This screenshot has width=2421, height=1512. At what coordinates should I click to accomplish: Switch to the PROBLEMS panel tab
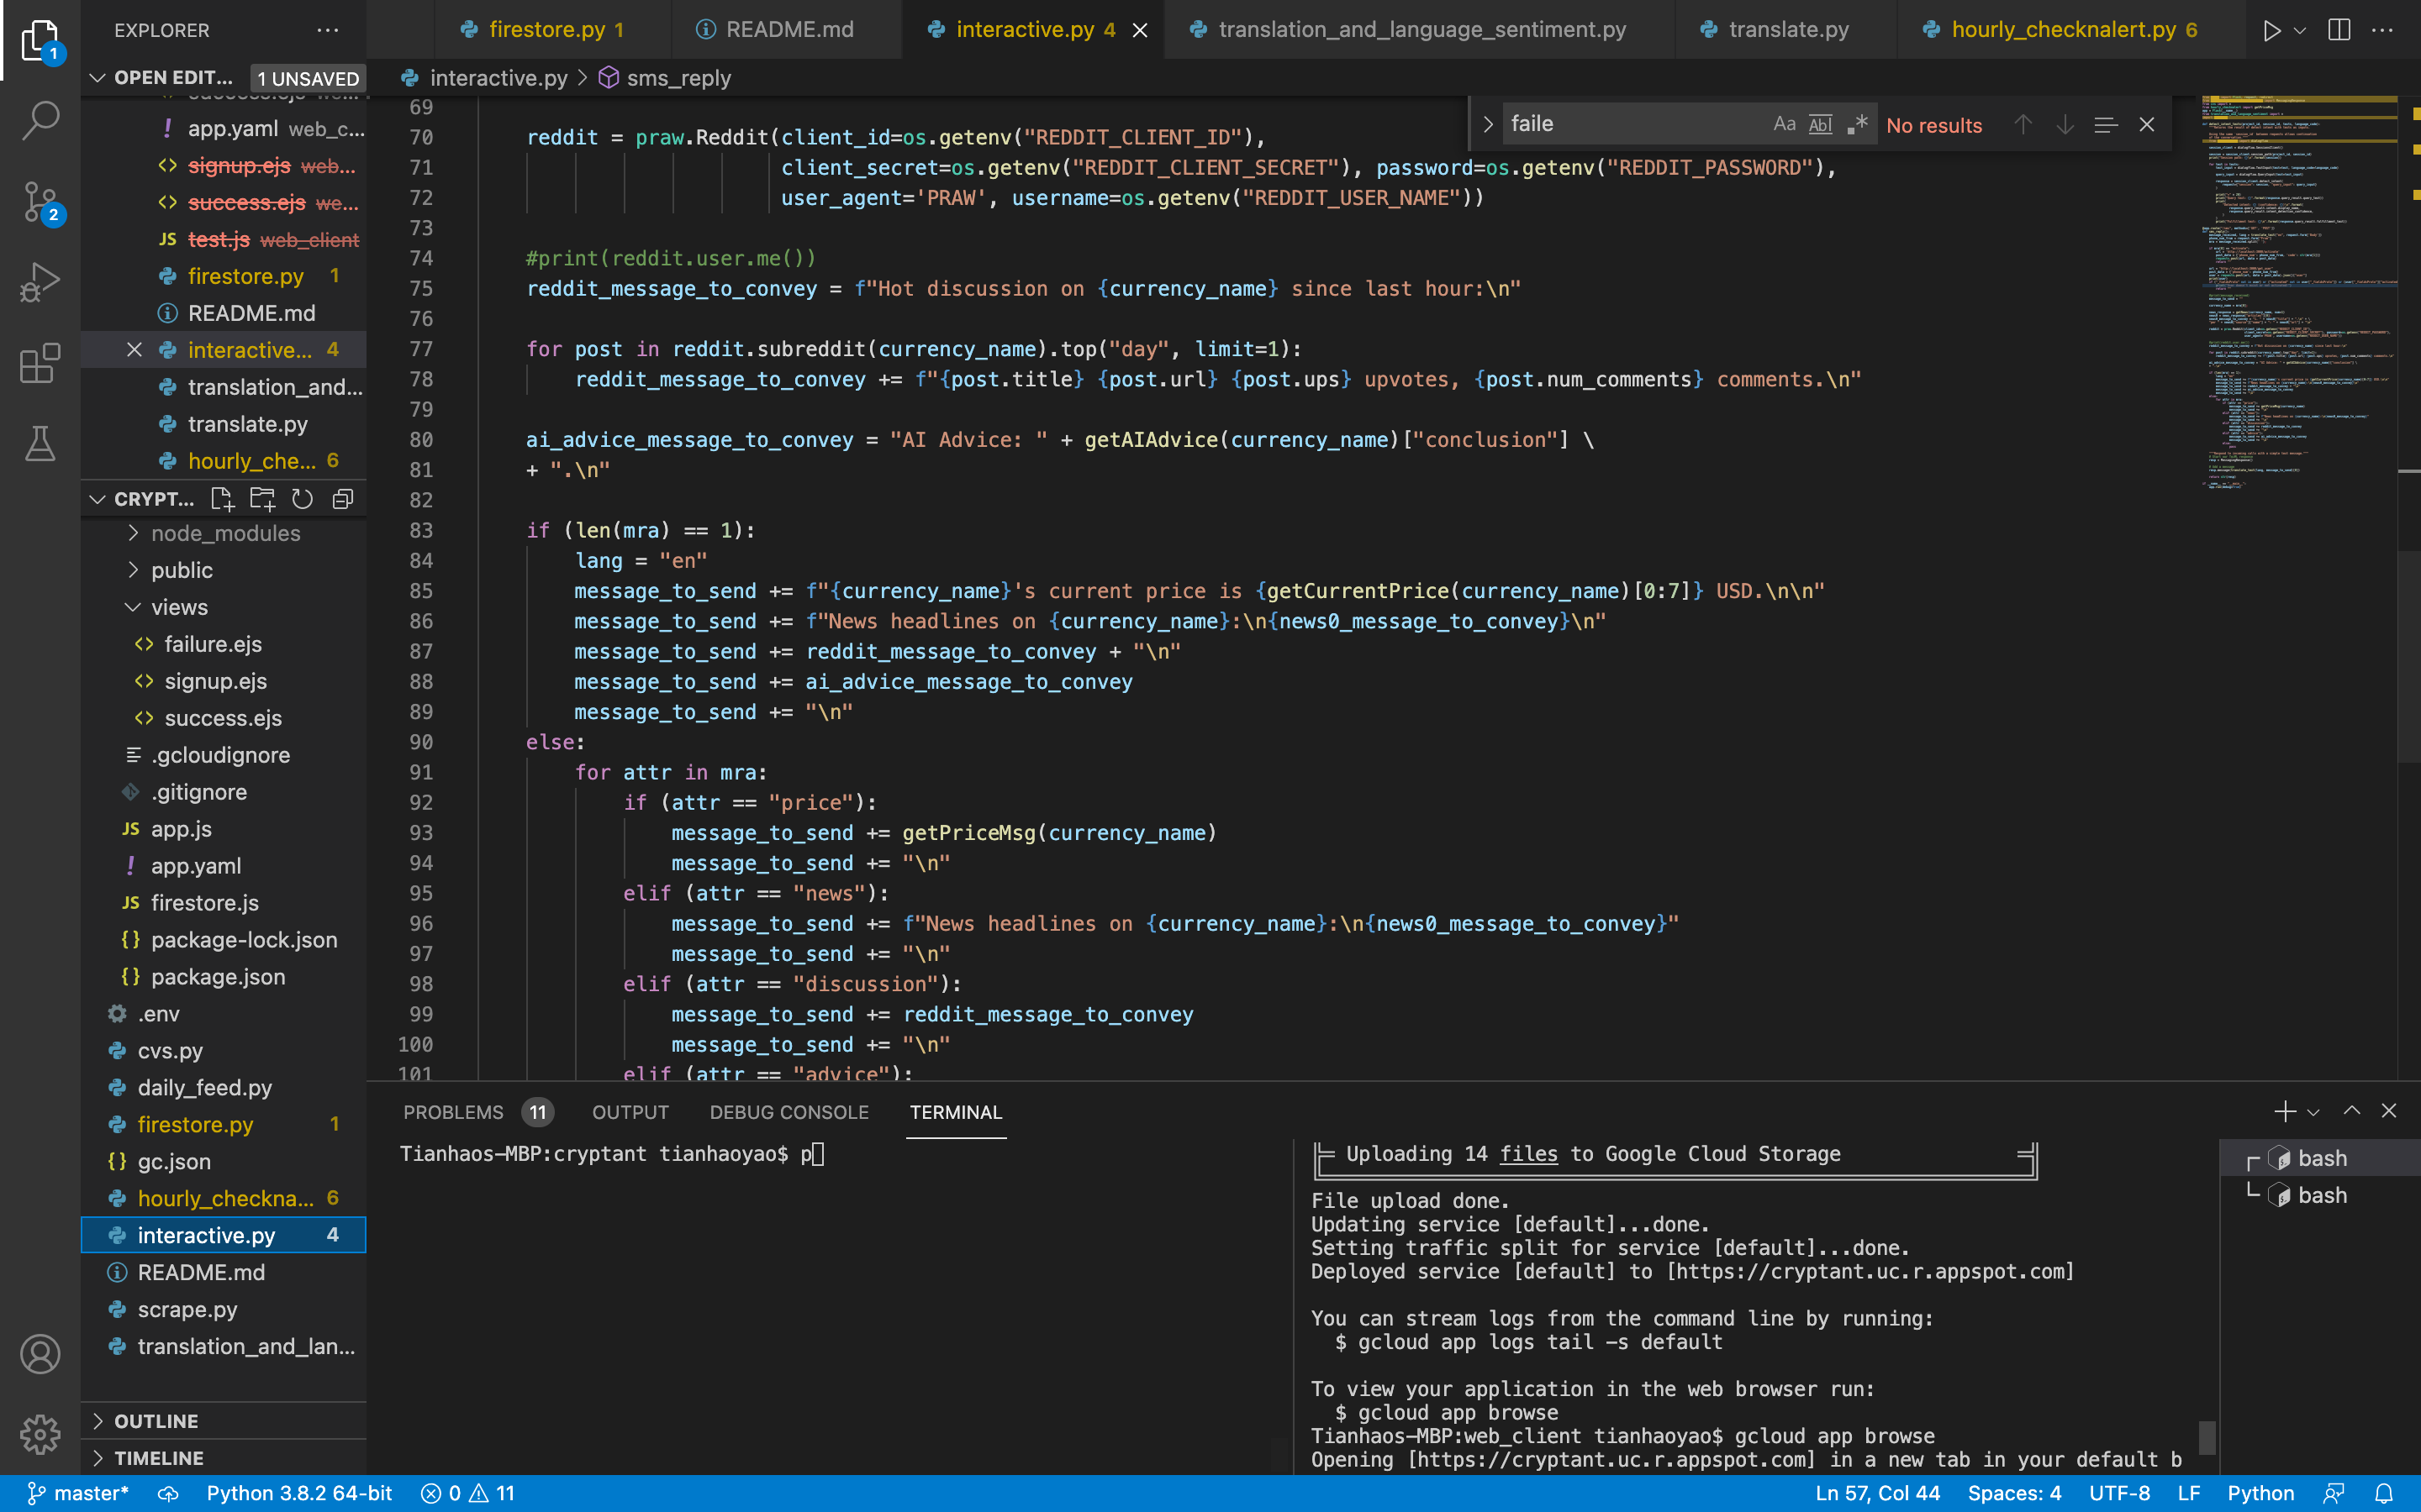tap(453, 1112)
